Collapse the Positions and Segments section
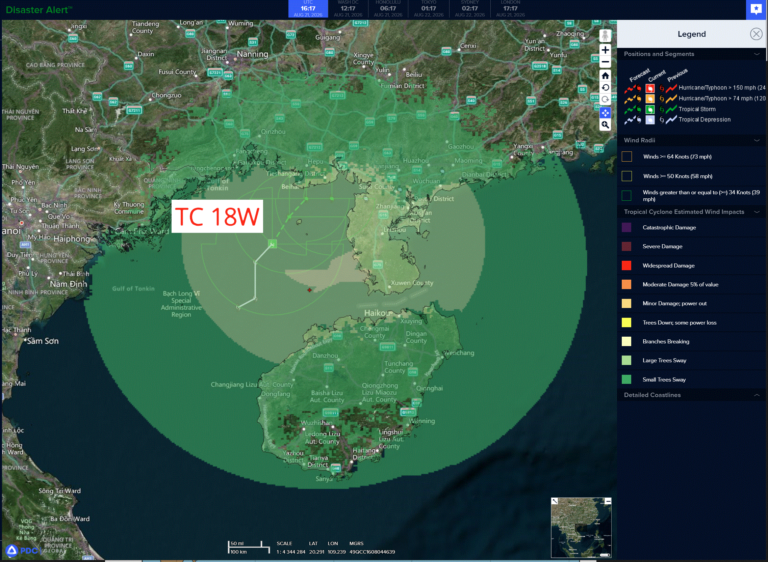 757,54
